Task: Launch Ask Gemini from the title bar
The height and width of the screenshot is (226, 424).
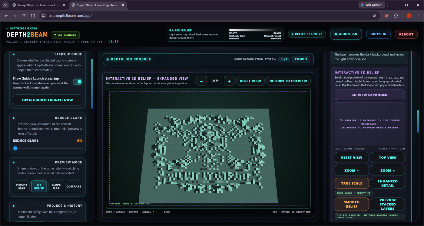Action: (x=372, y=5)
